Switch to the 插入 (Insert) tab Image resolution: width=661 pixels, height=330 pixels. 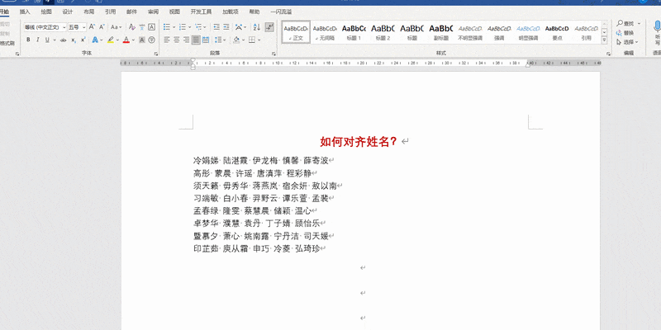pos(25,12)
